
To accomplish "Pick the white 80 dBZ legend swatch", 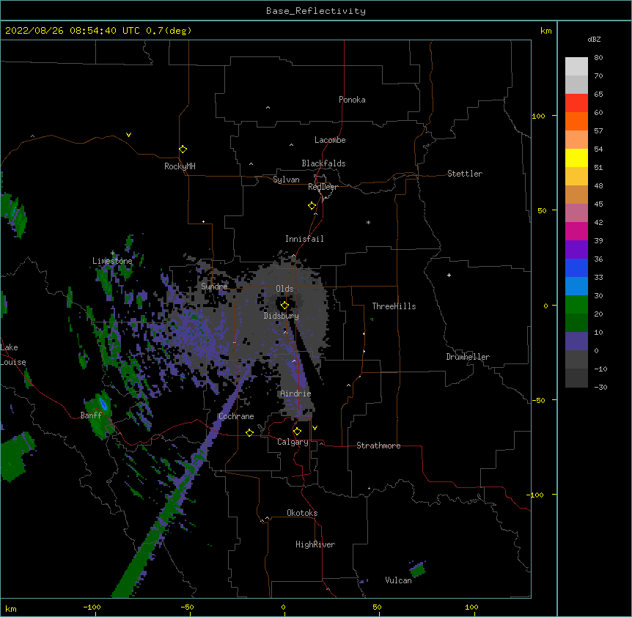I will point(576,67).
